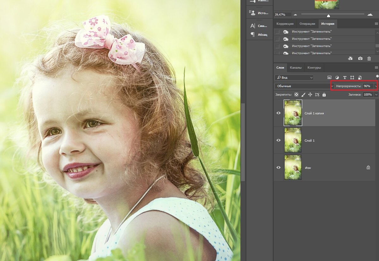Create new document from current state
The width and height of the screenshot is (379, 261).
click(350, 58)
